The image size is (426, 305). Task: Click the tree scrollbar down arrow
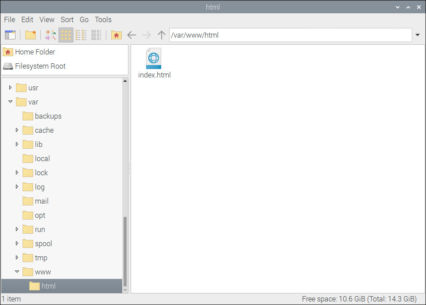point(125,290)
